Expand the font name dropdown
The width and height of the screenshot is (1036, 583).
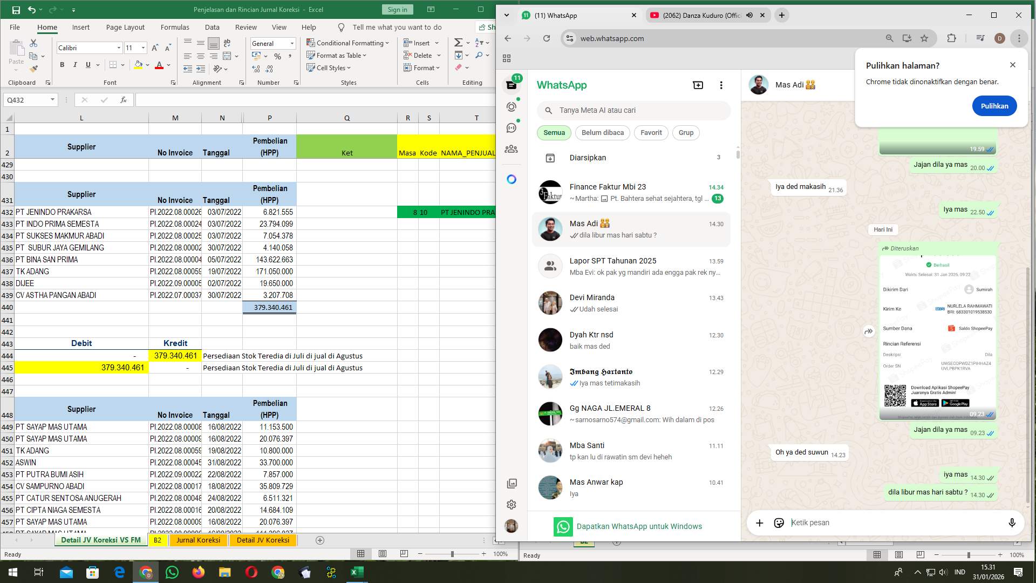coord(119,48)
